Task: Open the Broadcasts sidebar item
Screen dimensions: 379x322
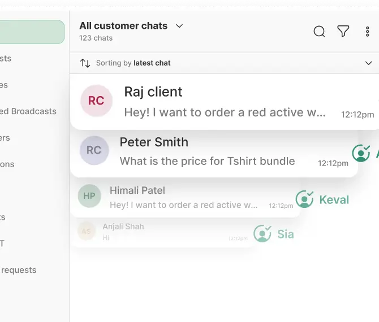Action: coord(28,111)
